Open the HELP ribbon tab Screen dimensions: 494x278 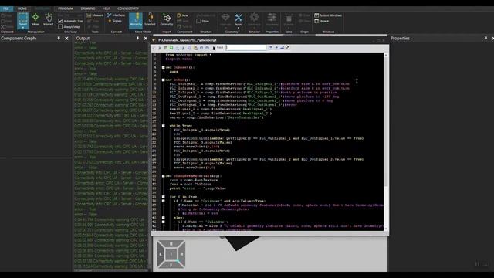pos(107,8)
